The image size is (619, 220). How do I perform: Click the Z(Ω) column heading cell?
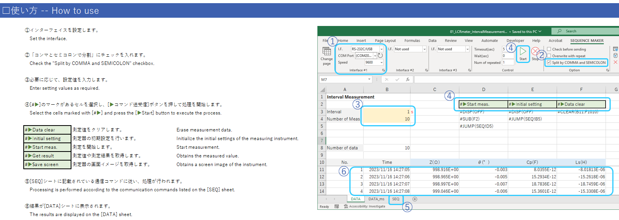pos(435,162)
